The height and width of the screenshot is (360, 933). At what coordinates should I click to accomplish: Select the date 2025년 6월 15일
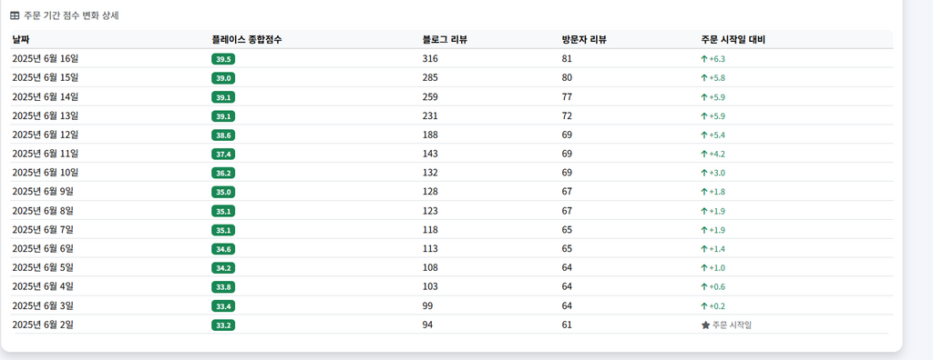(46, 78)
